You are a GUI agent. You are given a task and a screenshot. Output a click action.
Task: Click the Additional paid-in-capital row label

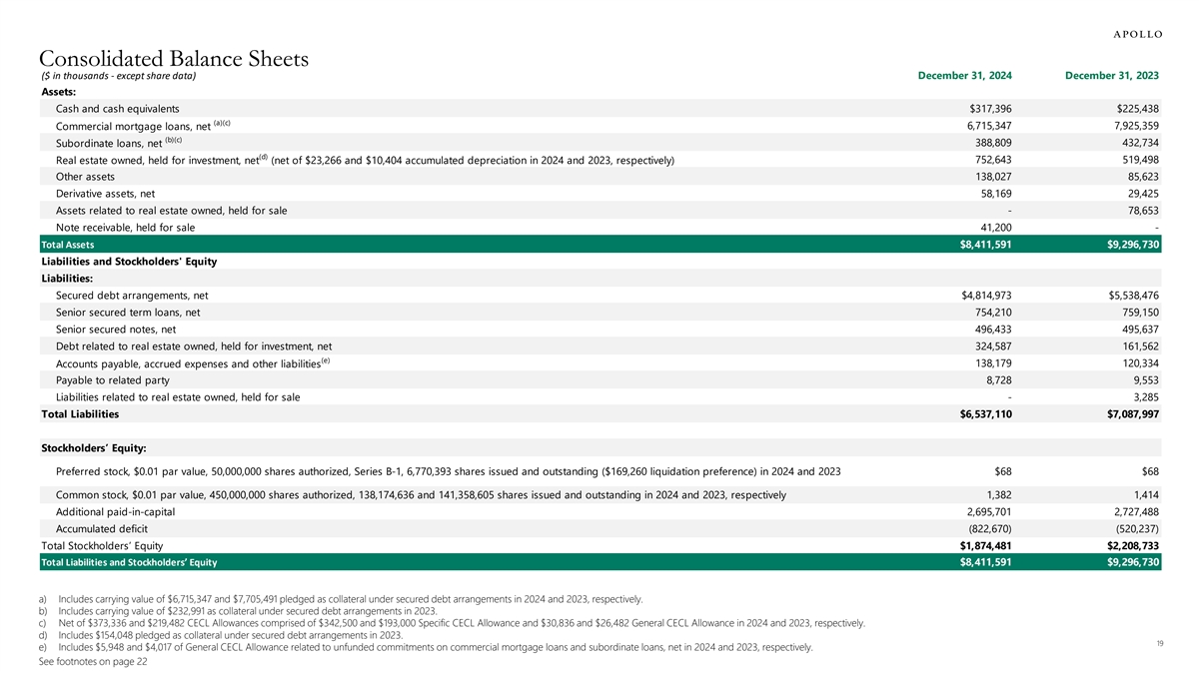point(115,512)
